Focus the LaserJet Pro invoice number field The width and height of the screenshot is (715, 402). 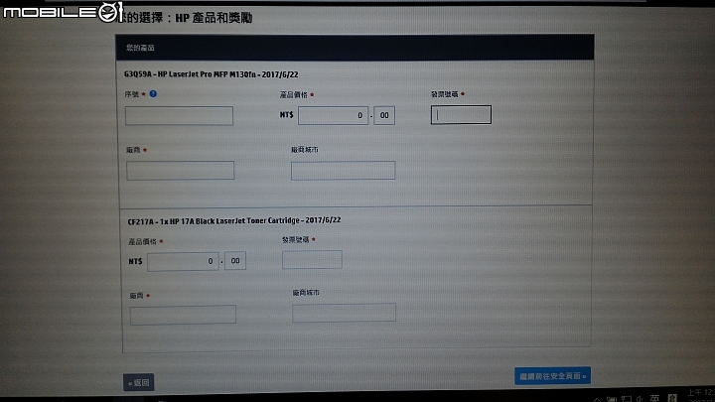[x=461, y=114]
